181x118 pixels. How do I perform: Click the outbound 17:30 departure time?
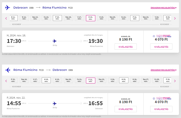tap(14, 41)
